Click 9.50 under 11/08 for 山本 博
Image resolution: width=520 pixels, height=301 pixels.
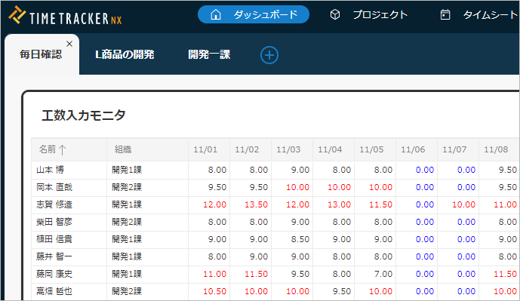pos(508,170)
